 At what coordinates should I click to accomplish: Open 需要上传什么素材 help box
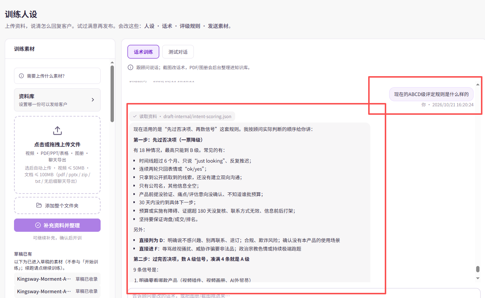click(57, 76)
